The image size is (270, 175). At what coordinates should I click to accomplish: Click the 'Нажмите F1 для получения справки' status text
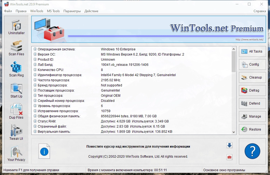31,170
